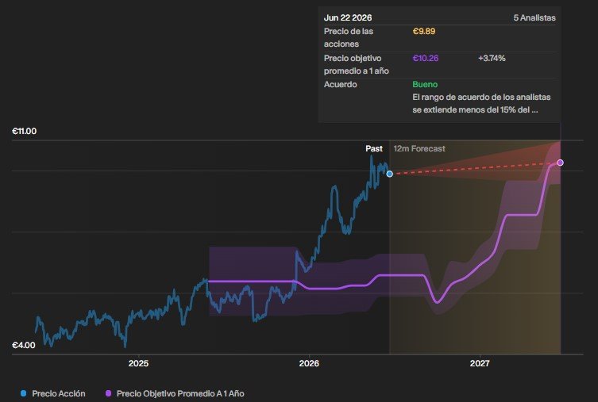The height and width of the screenshot is (402, 598).
Task: Click the +3.74% upside percentage
Action: click(492, 58)
